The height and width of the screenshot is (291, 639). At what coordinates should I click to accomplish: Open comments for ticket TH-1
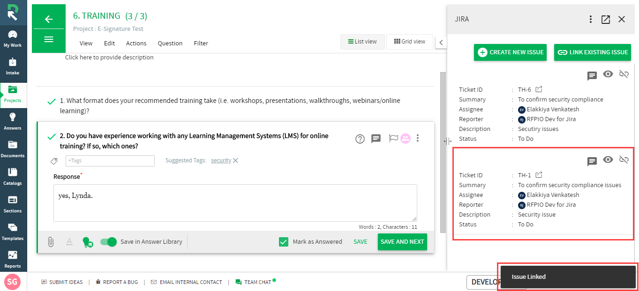592,161
